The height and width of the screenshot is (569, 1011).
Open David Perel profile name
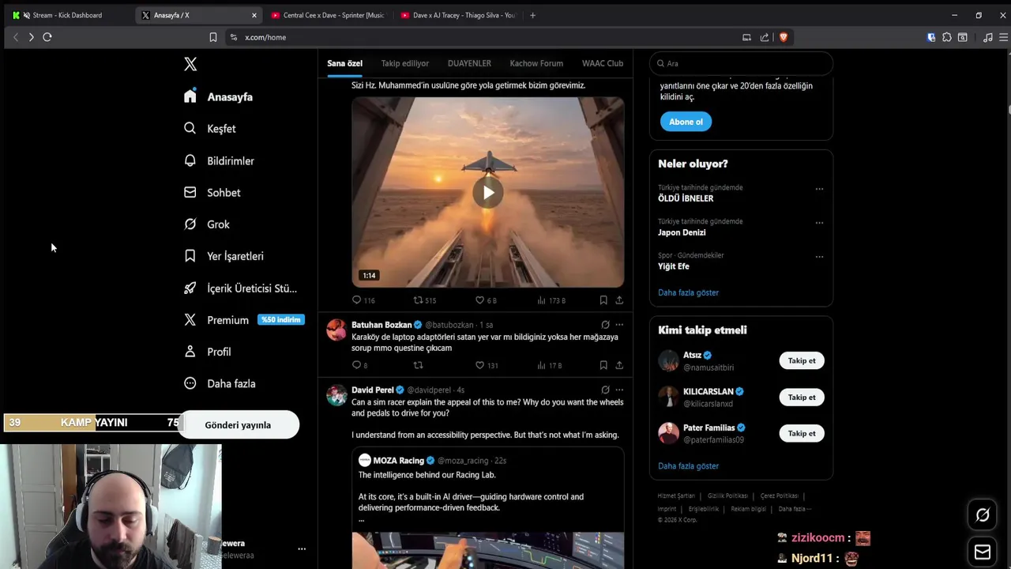click(373, 390)
